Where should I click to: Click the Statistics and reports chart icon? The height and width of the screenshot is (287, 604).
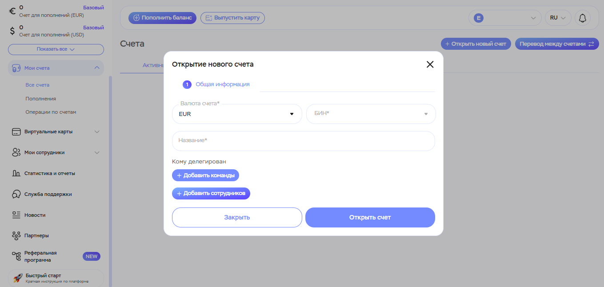(x=16, y=173)
